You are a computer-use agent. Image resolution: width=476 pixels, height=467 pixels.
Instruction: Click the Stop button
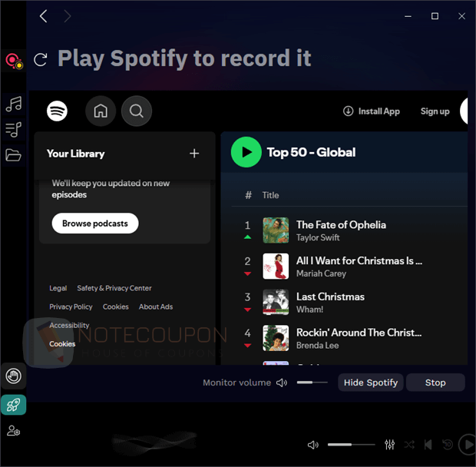(x=435, y=383)
